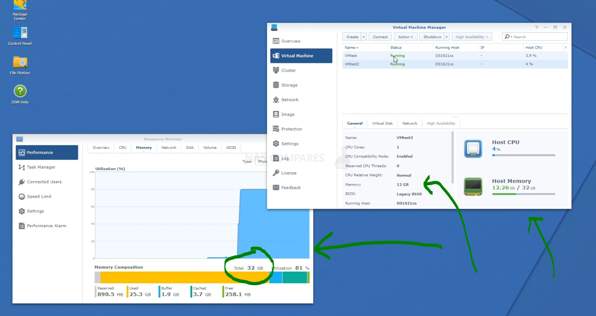Switch to High Availability details tab
596x316 pixels.
point(441,123)
